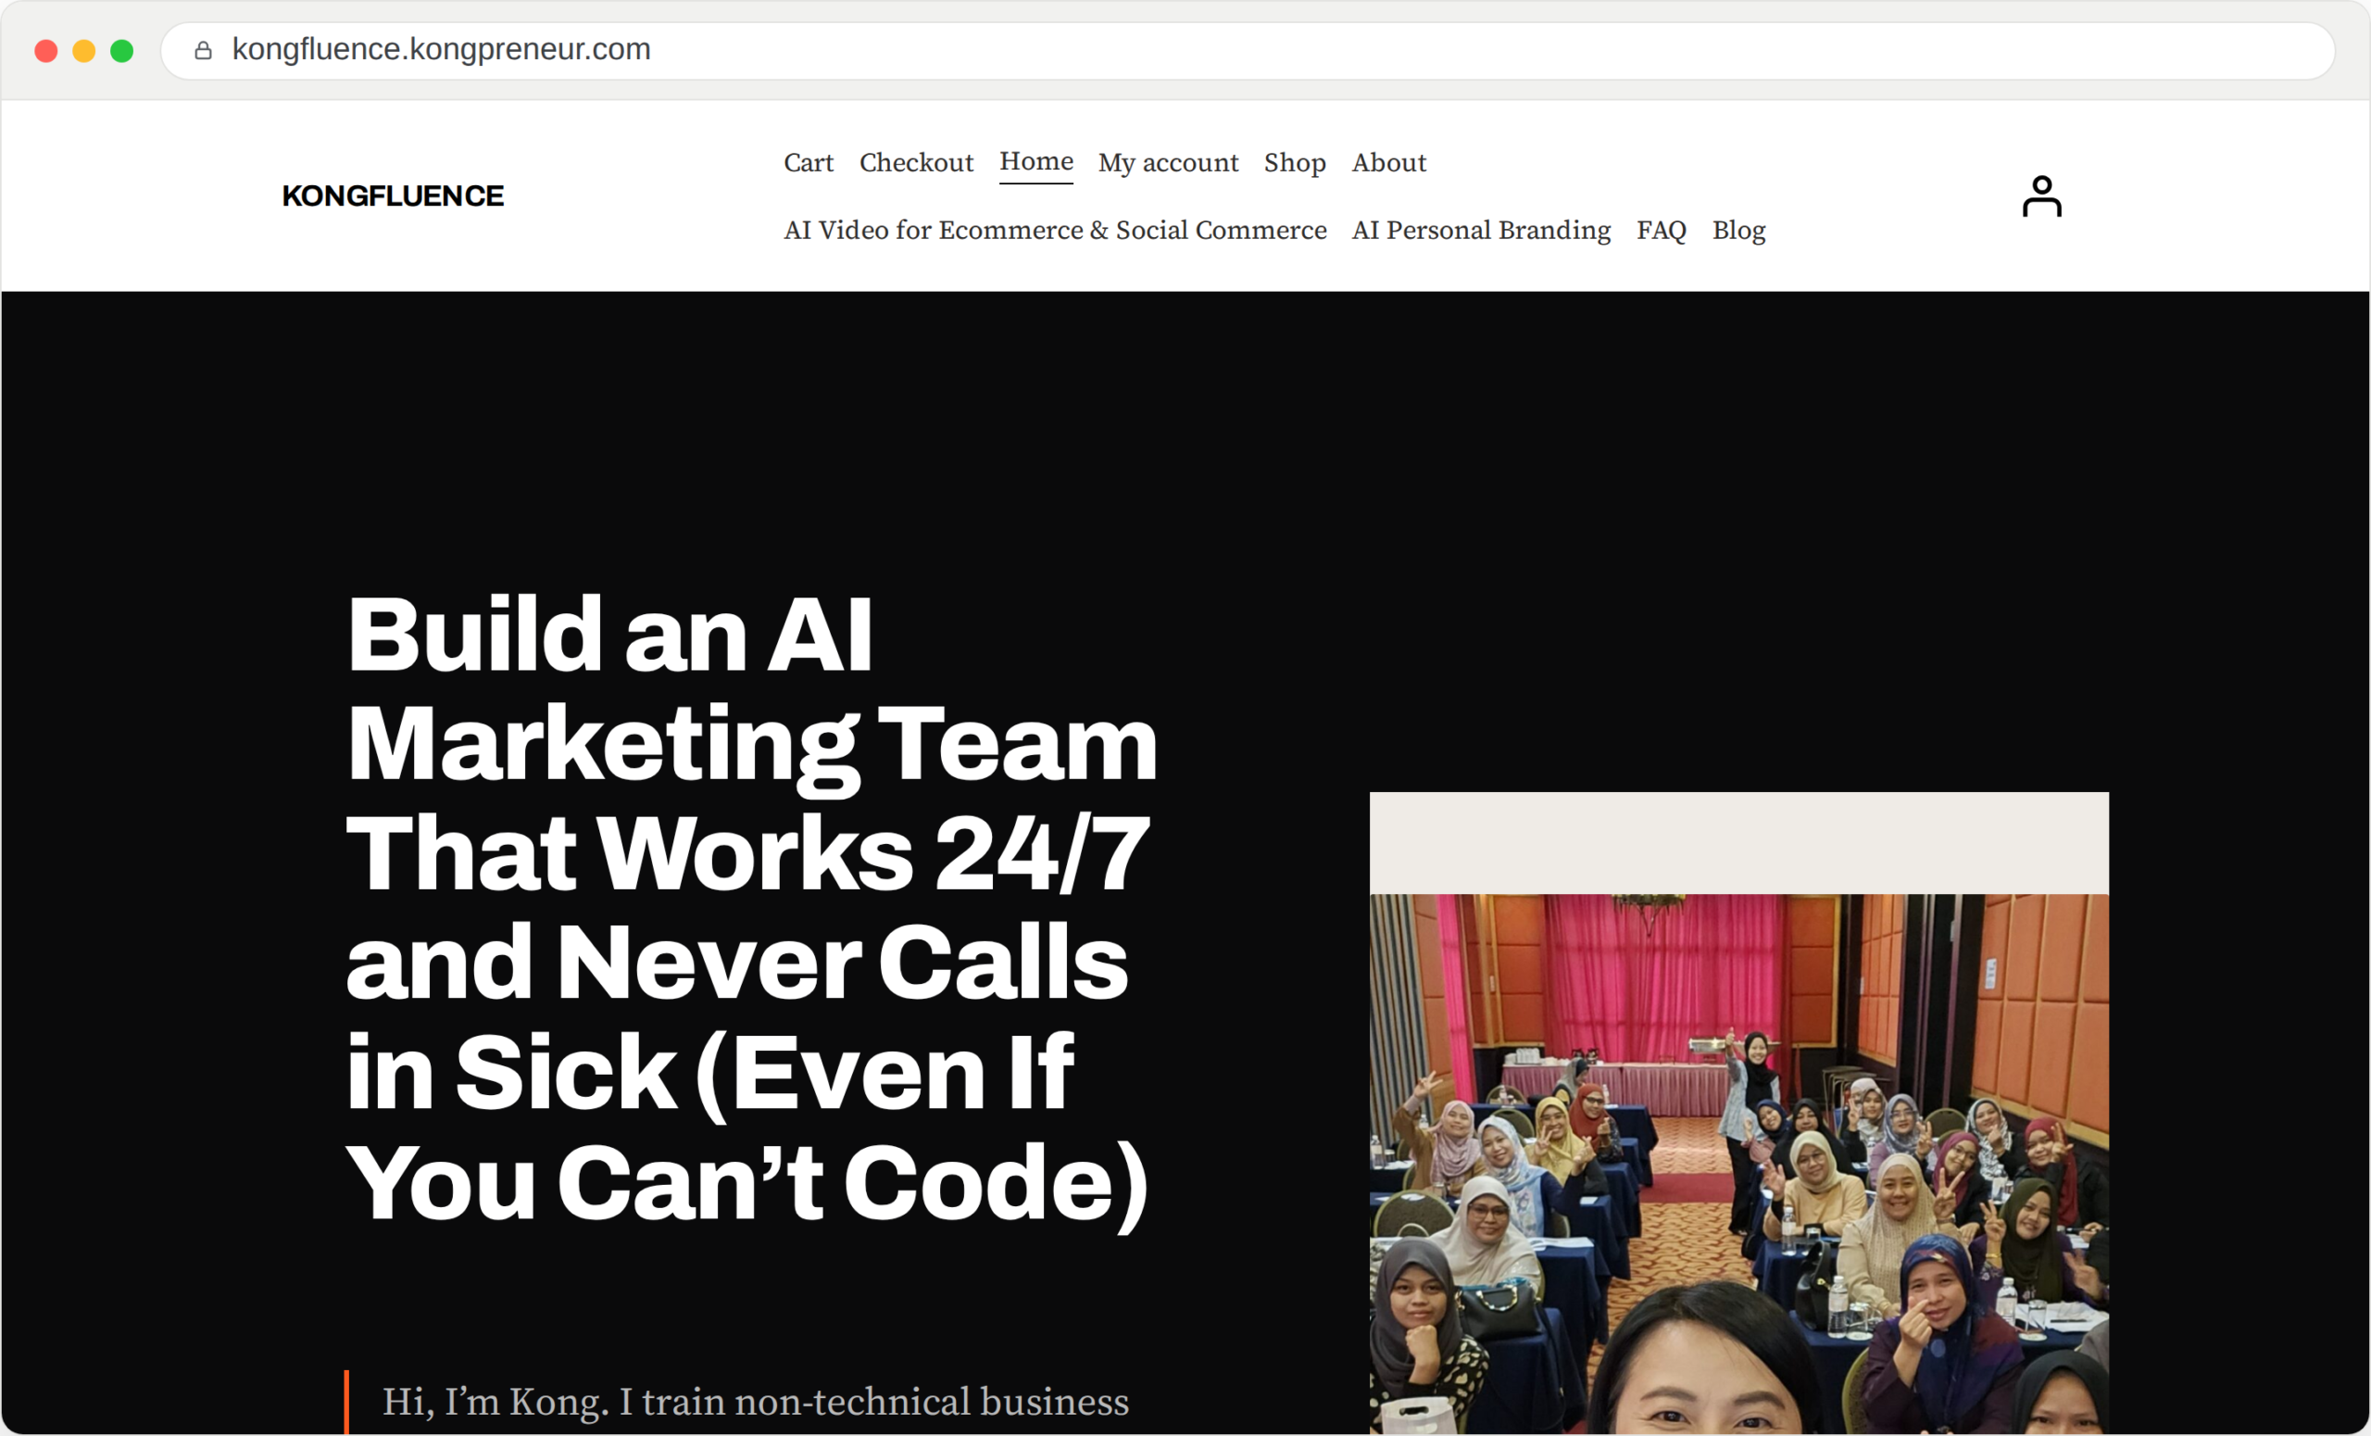Open the user account icon
The width and height of the screenshot is (2371, 1436).
pyautogui.click(x=2041, y=196)
